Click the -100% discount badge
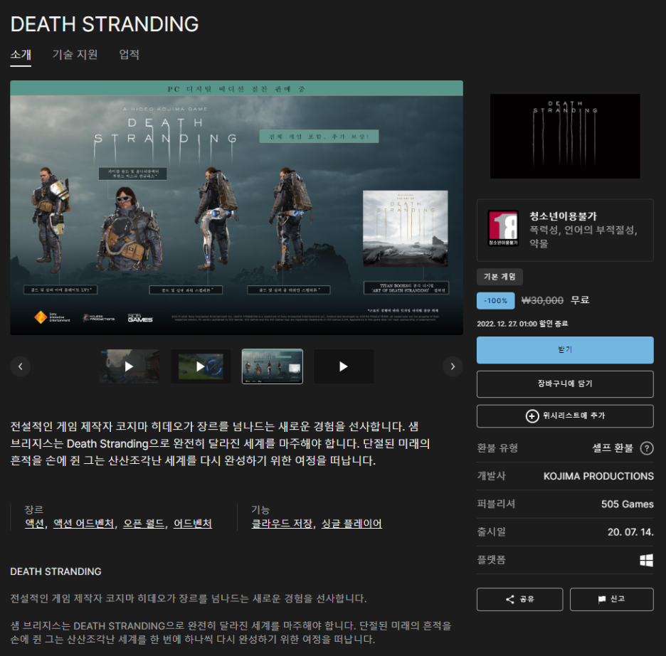The image size is (666, 656). (495, 301)
